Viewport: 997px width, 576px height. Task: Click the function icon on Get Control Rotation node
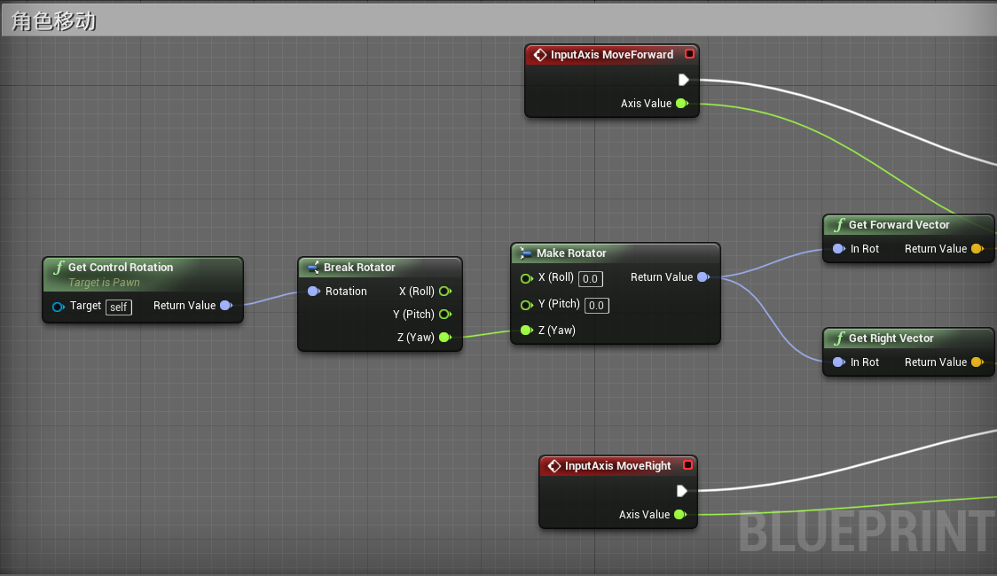coord(59,267)
